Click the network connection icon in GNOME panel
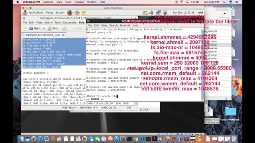 coord(158,12)
